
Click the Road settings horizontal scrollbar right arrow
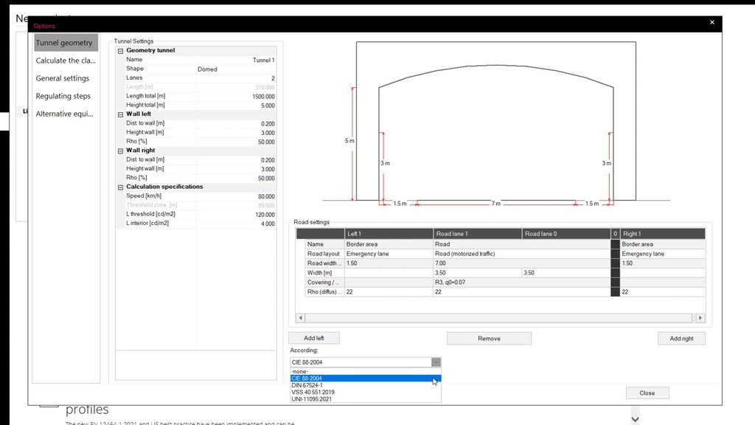coord(699,317)
